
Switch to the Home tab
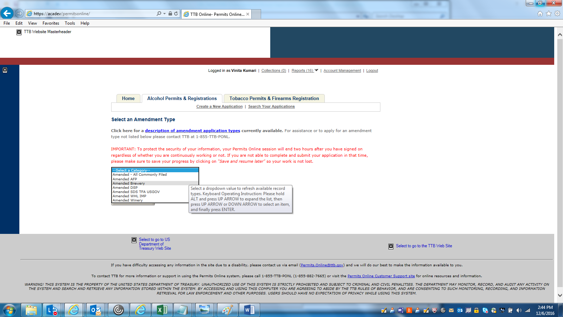(128, 99)
